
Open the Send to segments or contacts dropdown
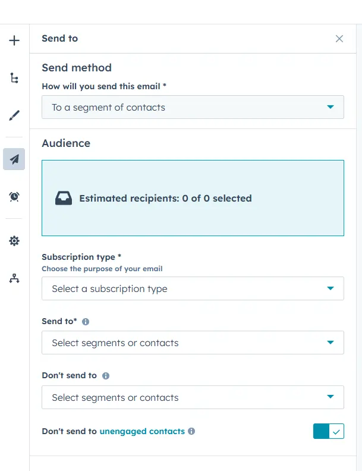[x=193, y=343]
